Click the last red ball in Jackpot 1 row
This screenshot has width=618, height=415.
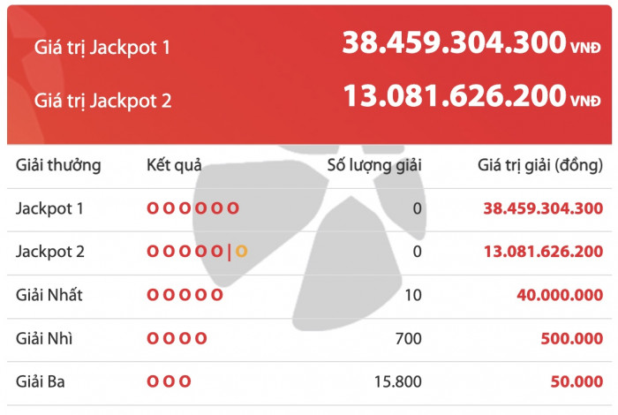pyautogui.click(x=233, y=208)
